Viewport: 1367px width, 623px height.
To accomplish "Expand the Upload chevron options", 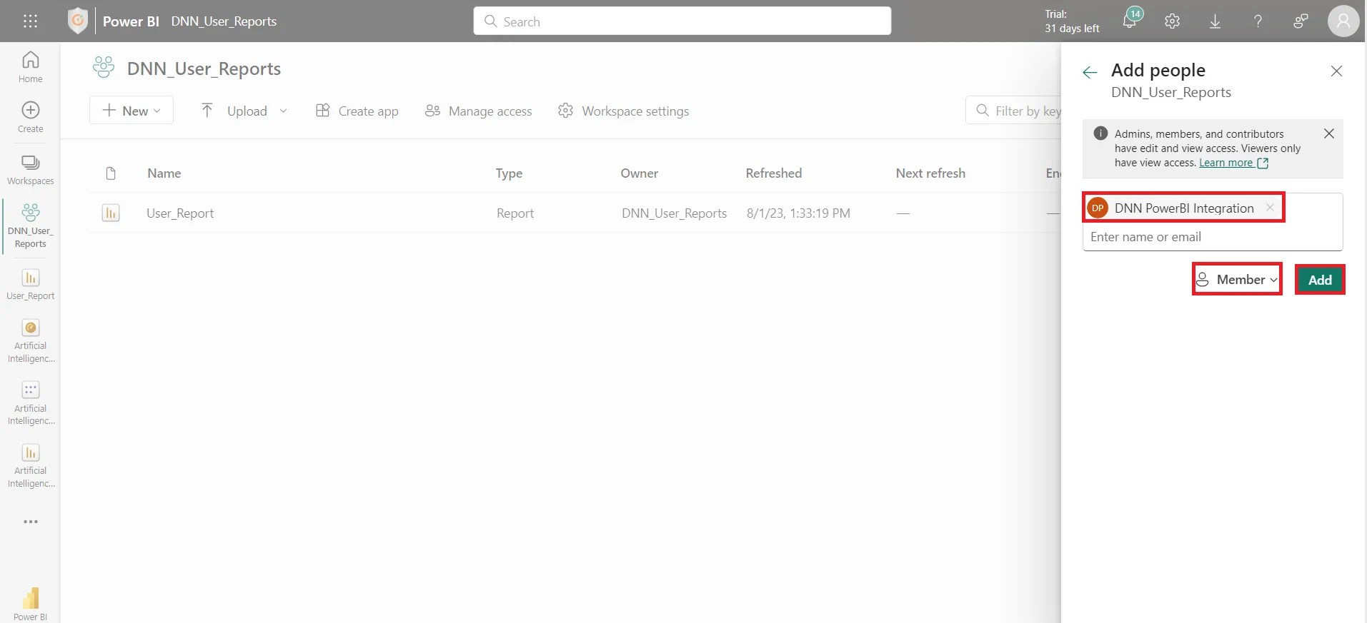I will point(283,111).
